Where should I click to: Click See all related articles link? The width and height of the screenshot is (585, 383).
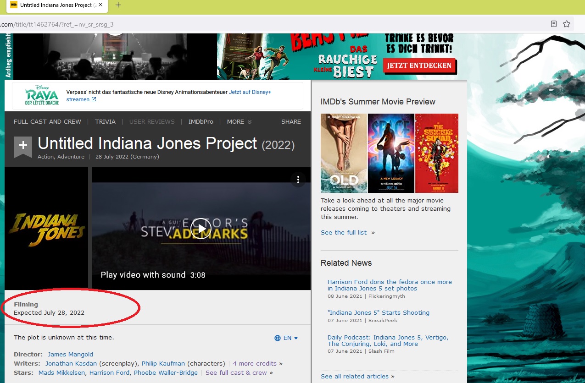[x=355, y=377]
